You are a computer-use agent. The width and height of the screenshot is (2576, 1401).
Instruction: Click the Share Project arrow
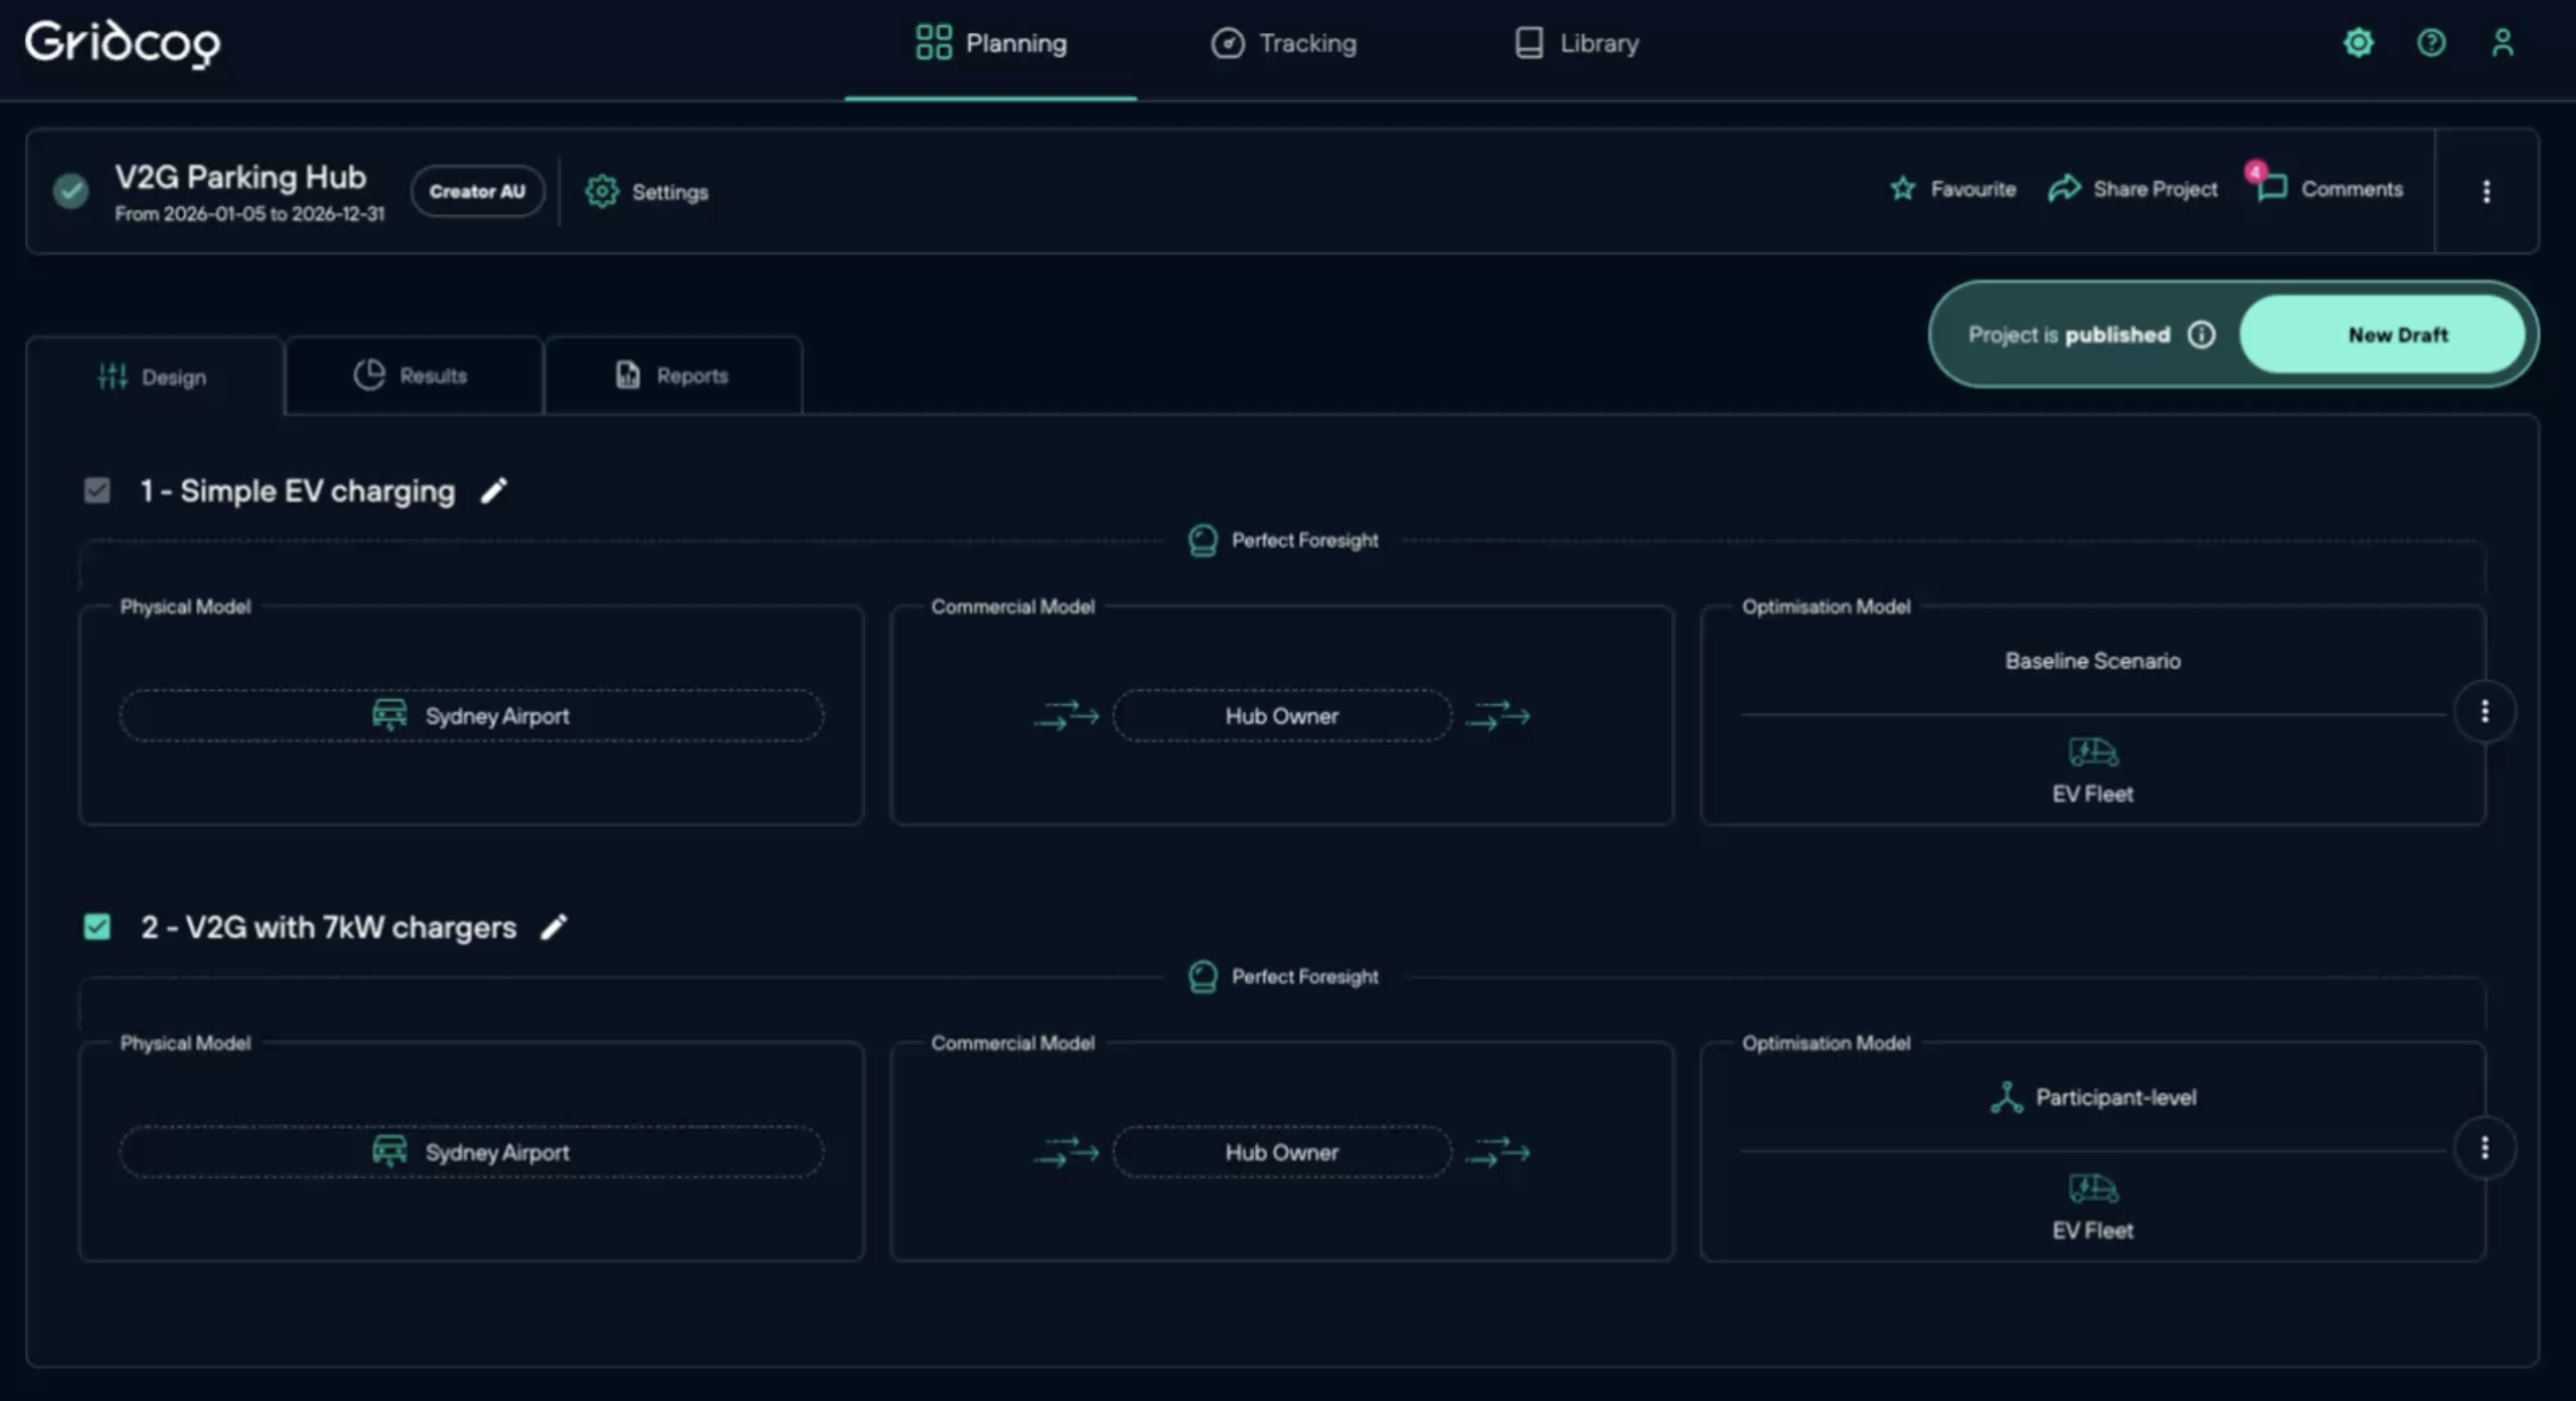2064,189
